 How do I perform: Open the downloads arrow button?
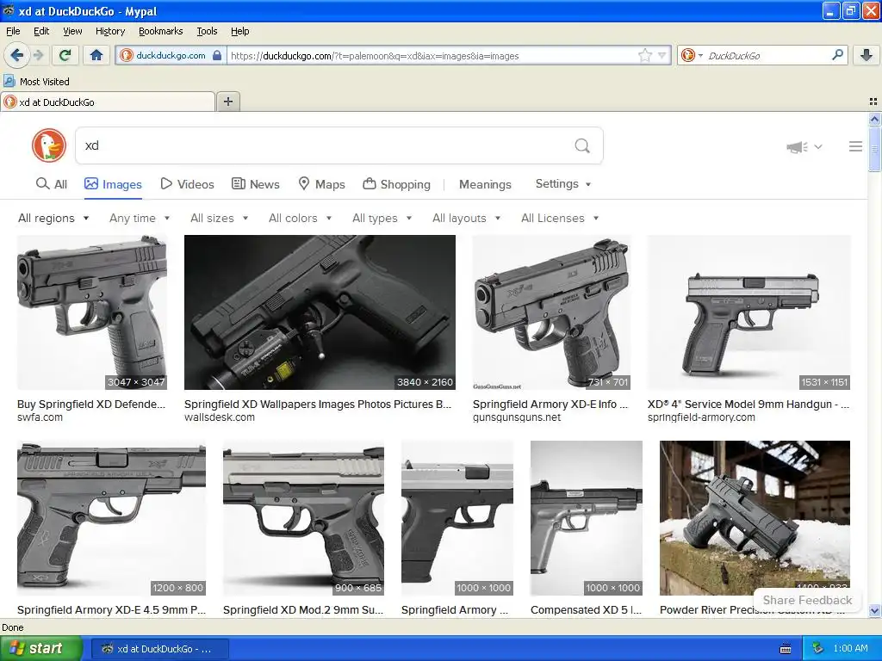pos(866,55)
